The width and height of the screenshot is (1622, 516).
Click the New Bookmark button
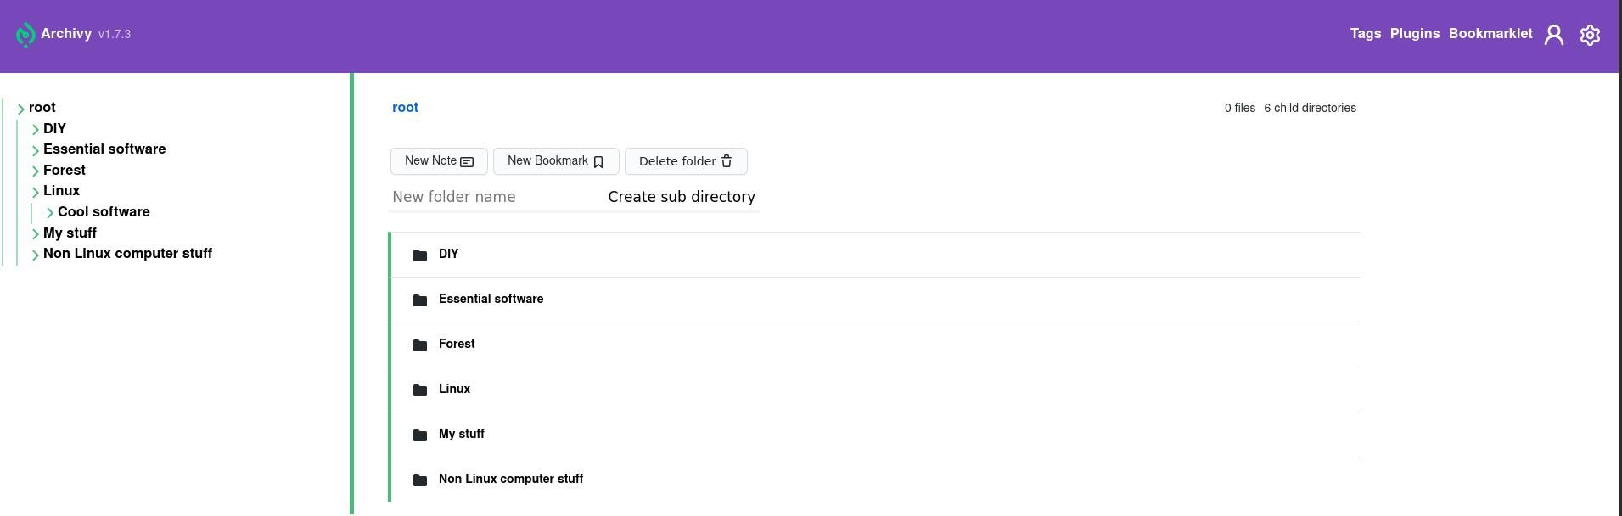pyautogui.click(x=556, y=161)
